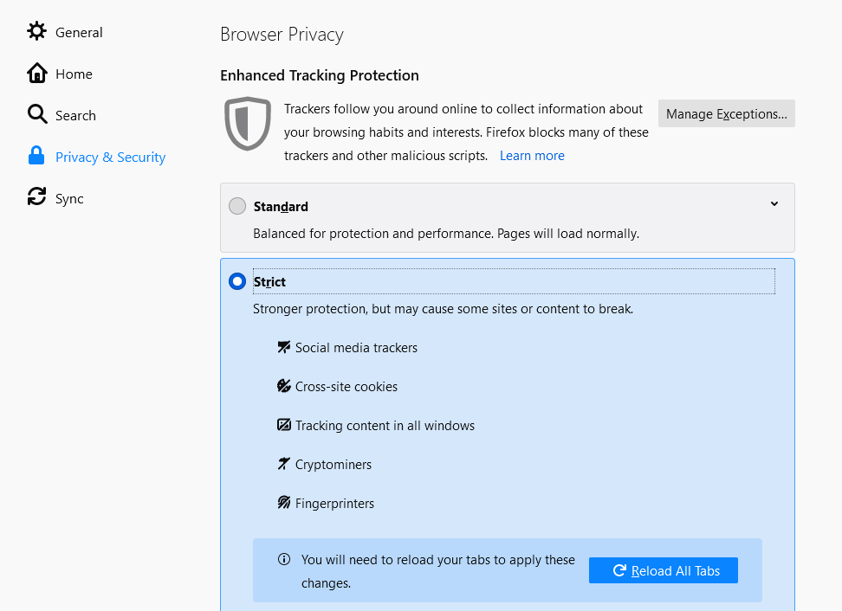Click the info icon beside reload message

click(284, 559)
